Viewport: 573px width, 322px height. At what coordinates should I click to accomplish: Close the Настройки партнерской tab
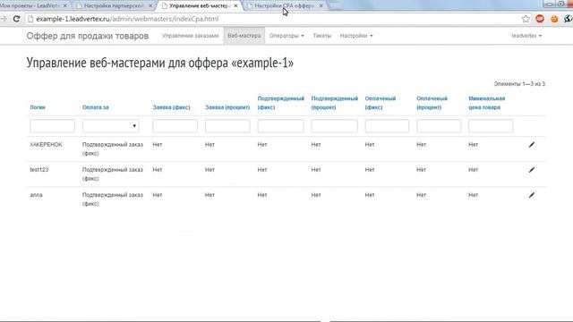(150, 6)
